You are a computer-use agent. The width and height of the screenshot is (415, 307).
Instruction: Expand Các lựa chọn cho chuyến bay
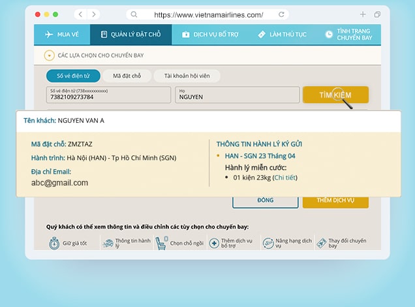pyautogui.click(x=49, y=56)
